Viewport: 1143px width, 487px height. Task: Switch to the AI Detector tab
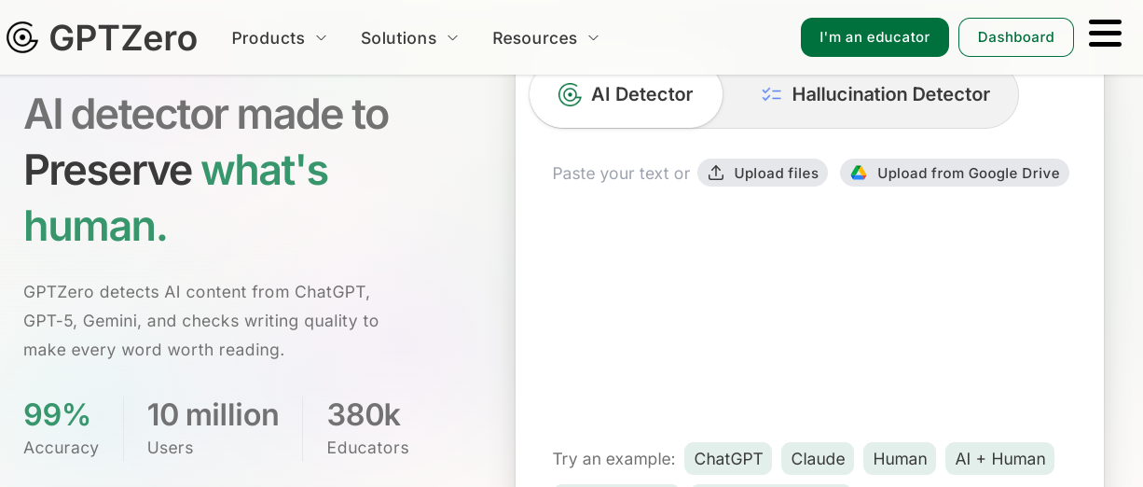(626, 94)
